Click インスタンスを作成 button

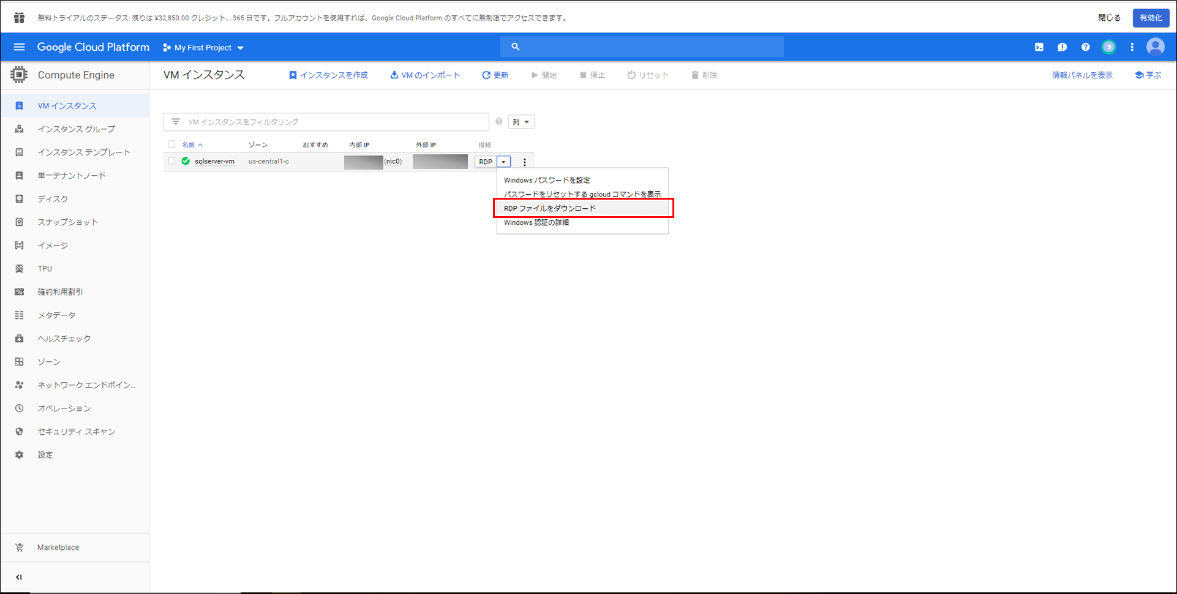pyautogui.click(x=328, y=75)
